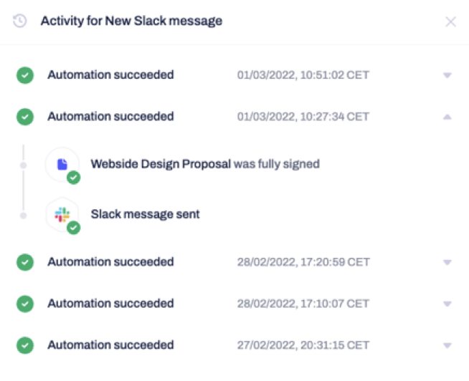Expand the 10:51:02 CET automation entry
The image size is (469, 381).
coord(447,75)
